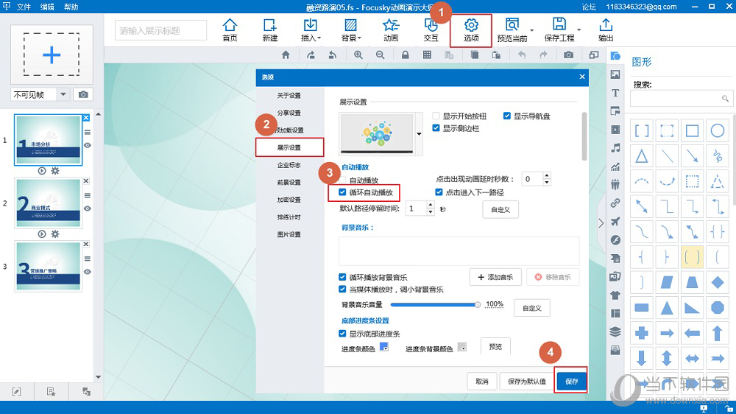Open settings gear under slide 1
Viewport: 736px width, 414px height.
pos(55,171)
